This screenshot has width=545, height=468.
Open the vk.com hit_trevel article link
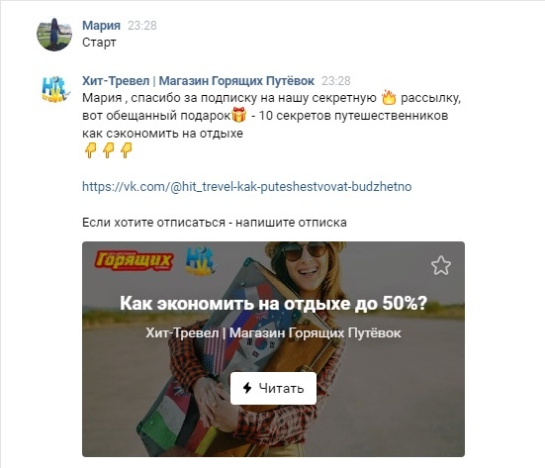pos(246,187)
